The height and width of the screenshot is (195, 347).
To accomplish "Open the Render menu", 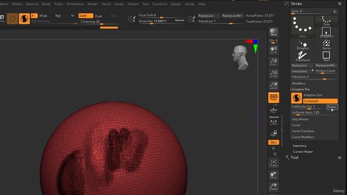I will (x=93, y=4).
